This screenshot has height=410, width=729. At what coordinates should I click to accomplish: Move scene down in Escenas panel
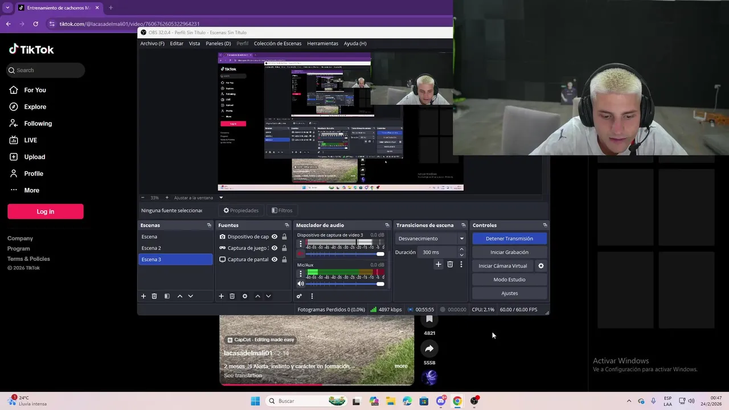[x=190, y=296]
